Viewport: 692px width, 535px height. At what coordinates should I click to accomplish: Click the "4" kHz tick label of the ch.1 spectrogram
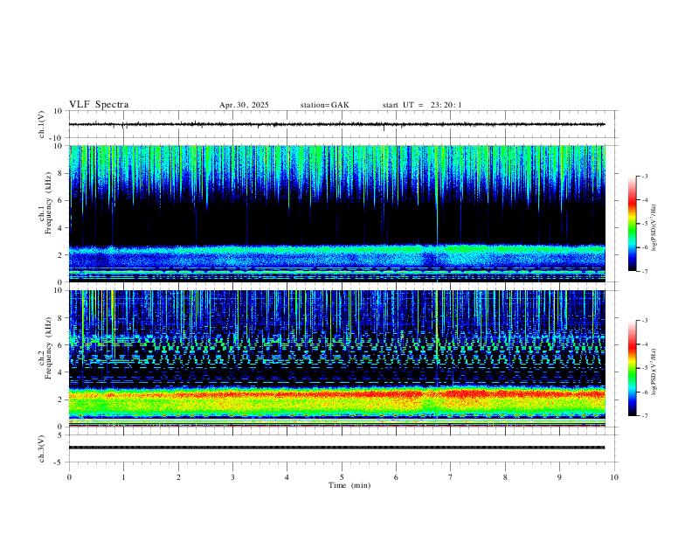[x=61, y=228]
